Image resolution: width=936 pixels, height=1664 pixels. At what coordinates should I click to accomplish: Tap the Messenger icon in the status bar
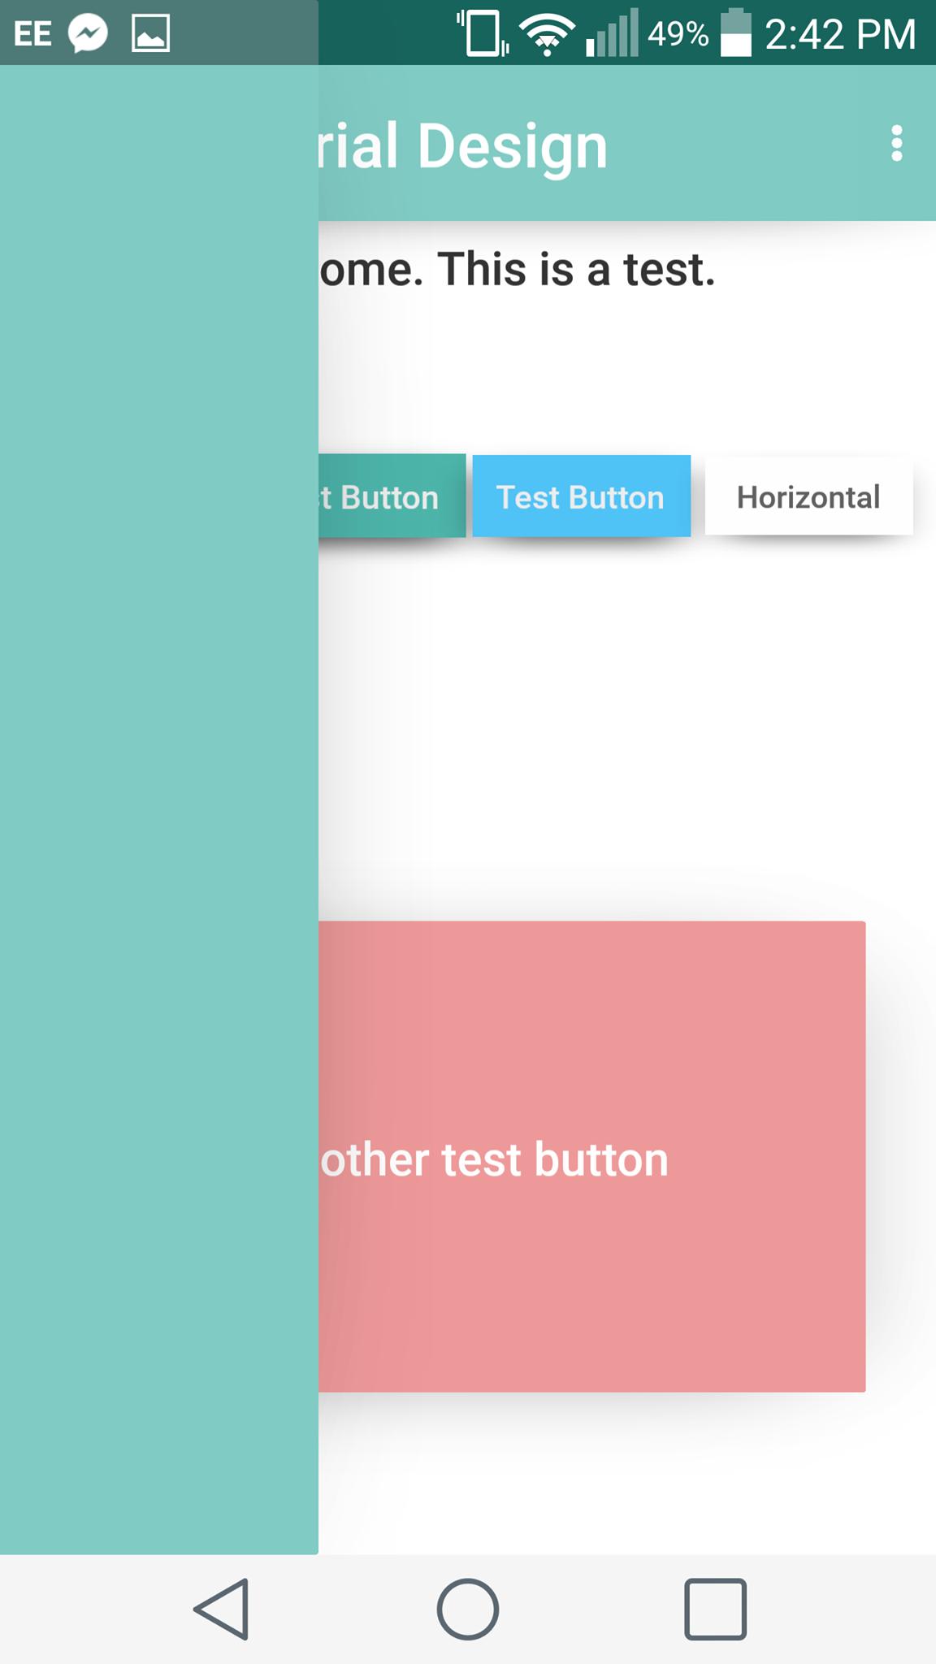[x=89, y=32]
